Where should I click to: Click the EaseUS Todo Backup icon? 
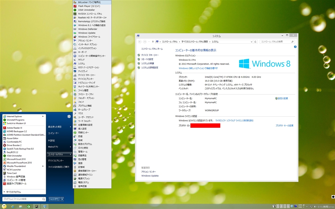click(5, 149)
